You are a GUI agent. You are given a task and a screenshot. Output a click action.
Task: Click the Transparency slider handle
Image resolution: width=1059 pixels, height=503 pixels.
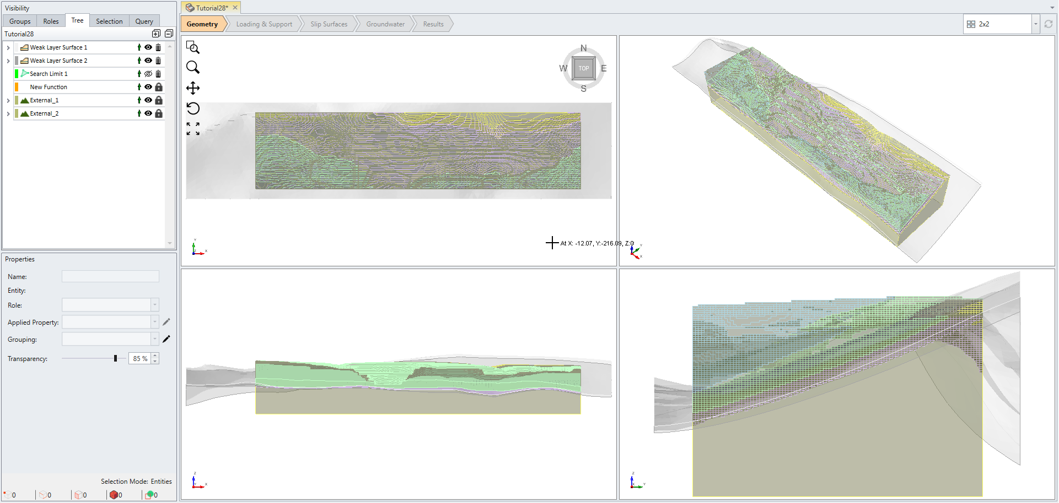115,358
